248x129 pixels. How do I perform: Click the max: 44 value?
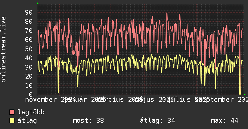point(225,121)
